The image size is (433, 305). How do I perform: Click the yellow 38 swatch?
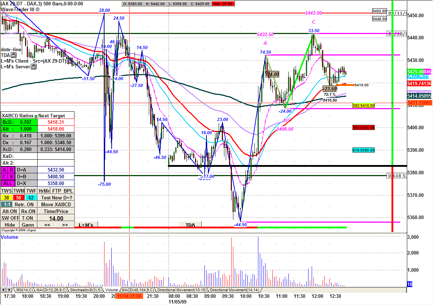[x=6, y=198]
